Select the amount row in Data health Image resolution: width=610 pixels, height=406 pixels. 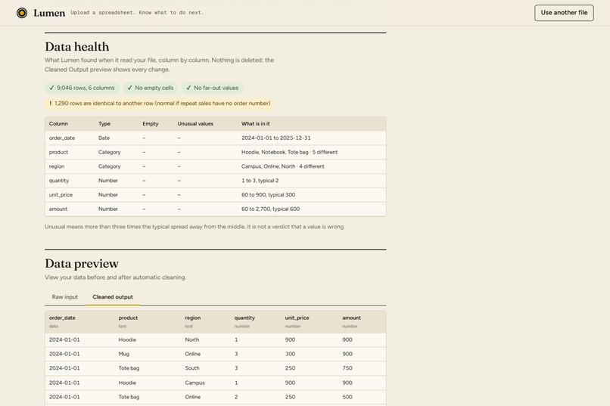[216, 209]
